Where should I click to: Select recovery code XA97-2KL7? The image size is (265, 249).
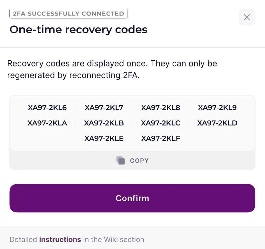pyautogui.click(x=104, y=108)
